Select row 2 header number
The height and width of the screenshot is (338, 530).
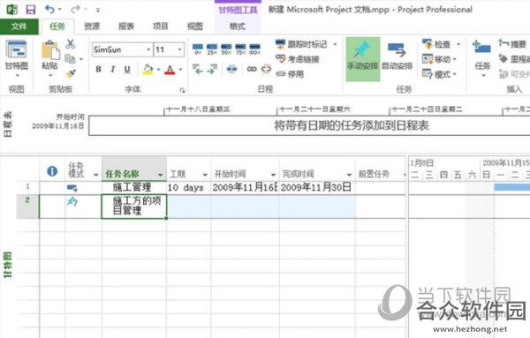click(x=27, y=207)
